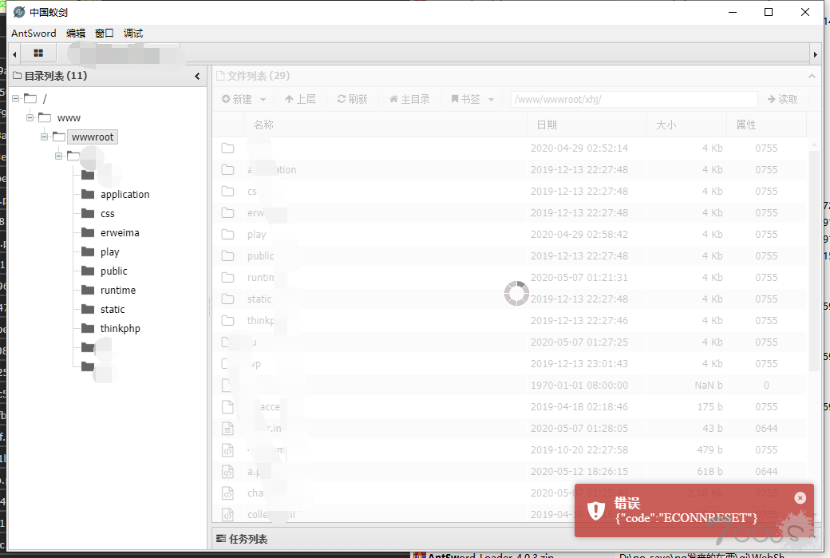Click the root folder icon in tree

point(30,98)
